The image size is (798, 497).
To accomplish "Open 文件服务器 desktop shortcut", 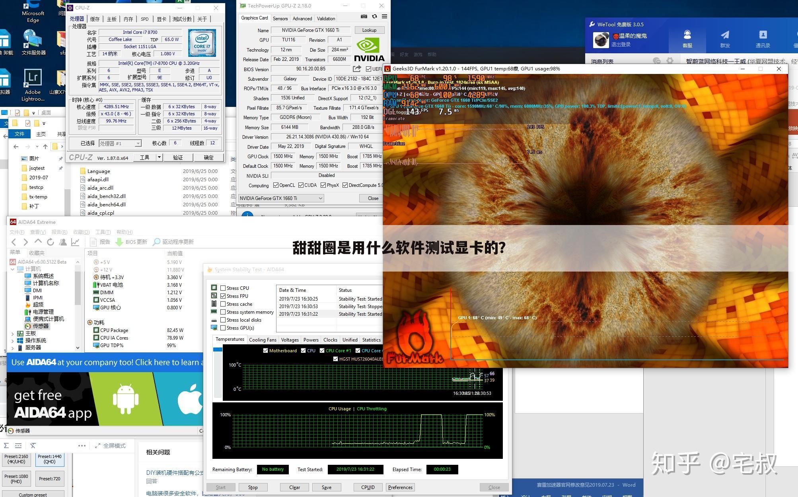I will coord(33,43).
